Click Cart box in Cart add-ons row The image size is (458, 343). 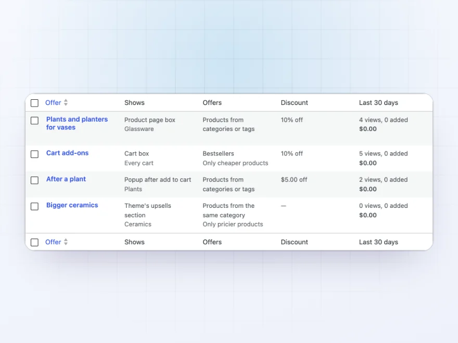[x=137, y=153]
